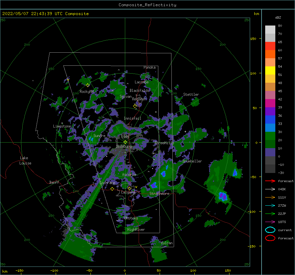Click the yellow diamond marker above Calgary
The image size is (295, 275).
coord(129,188)
